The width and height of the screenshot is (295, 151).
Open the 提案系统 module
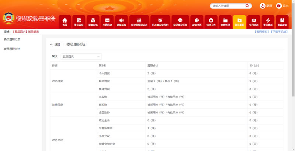click(93, 22)
